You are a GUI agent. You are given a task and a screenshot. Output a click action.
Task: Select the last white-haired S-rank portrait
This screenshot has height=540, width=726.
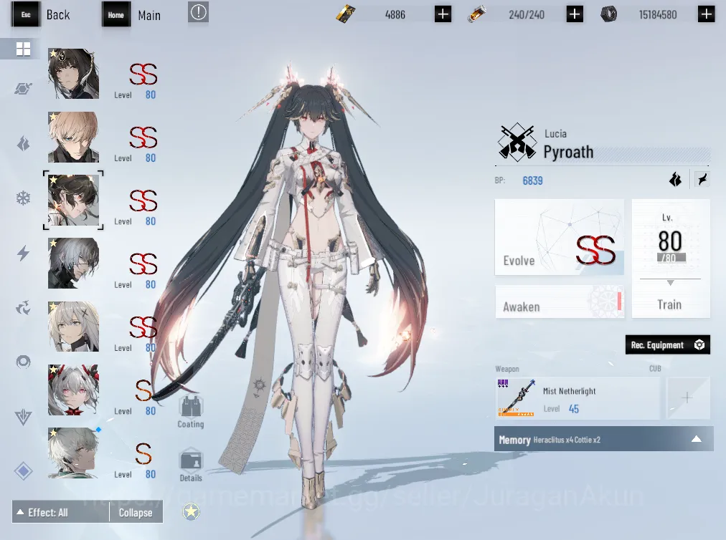tap(73, 453)
